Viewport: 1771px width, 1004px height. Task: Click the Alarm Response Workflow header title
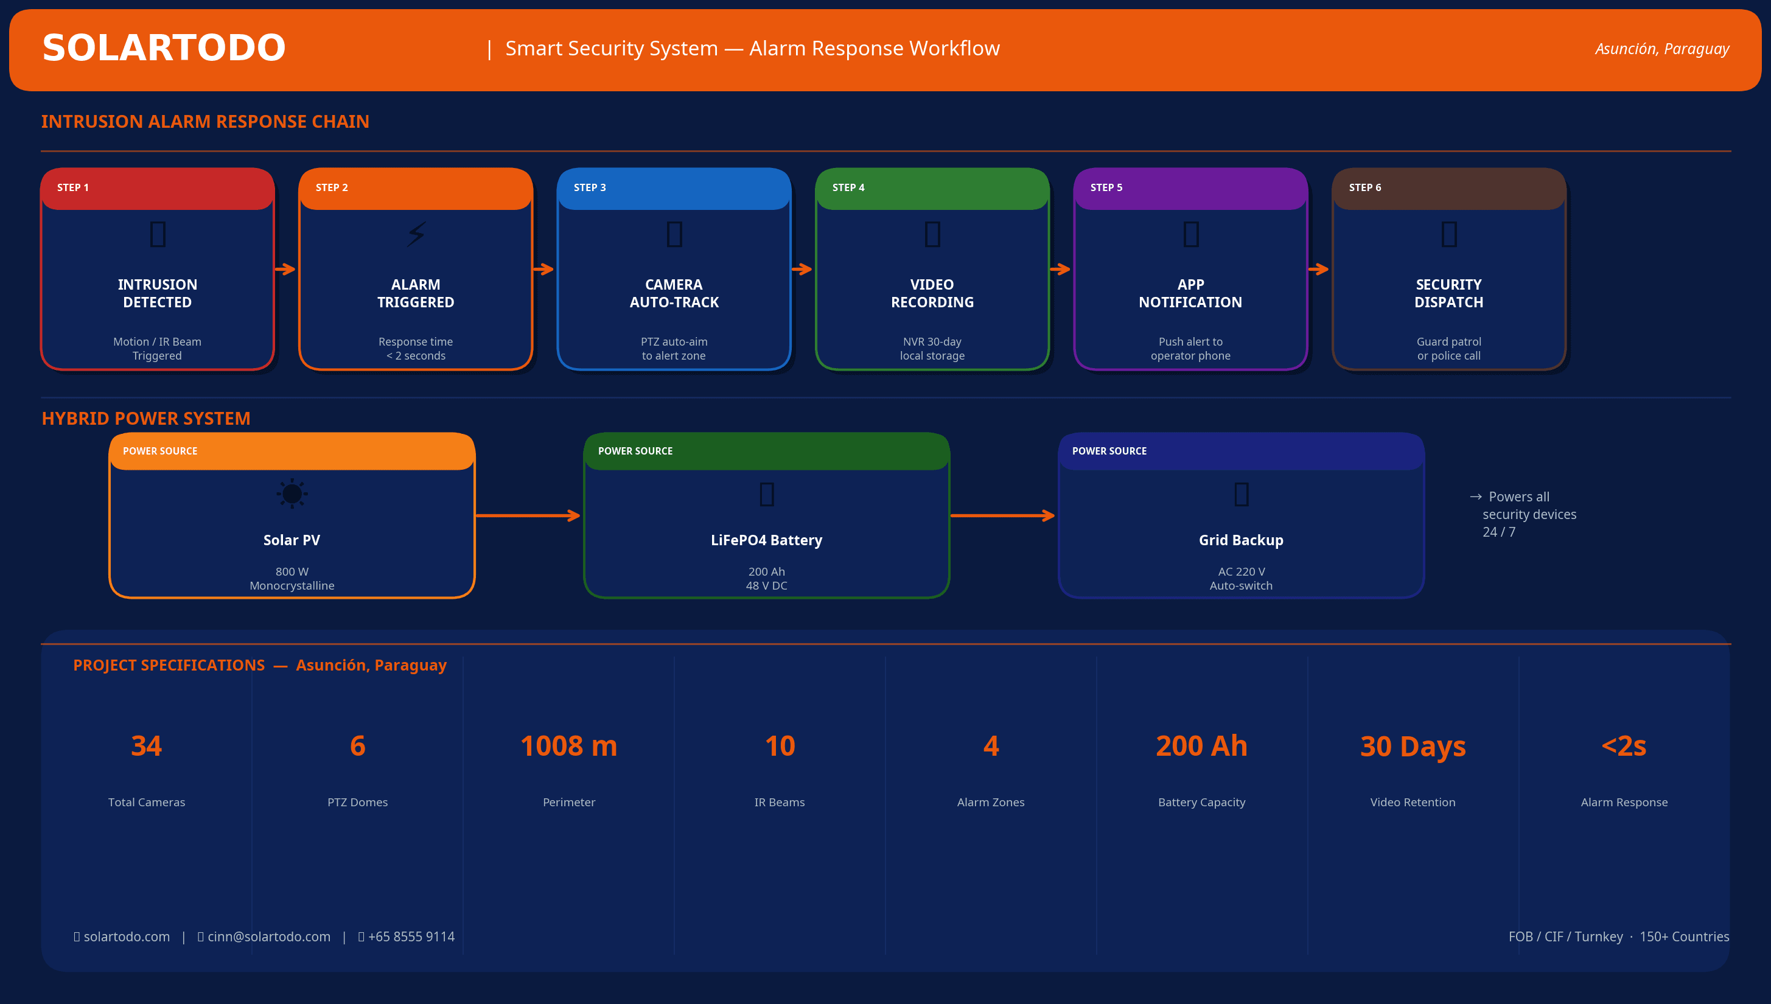pos(752,48)
